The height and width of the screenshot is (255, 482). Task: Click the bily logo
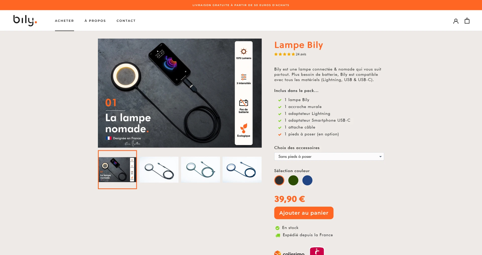pyautogui.click(x=25, y=21)
